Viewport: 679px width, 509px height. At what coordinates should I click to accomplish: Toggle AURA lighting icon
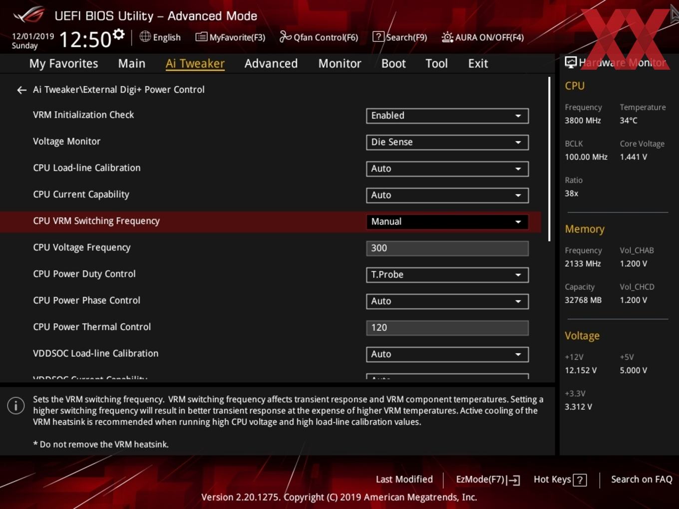click(x=447, y=37)
